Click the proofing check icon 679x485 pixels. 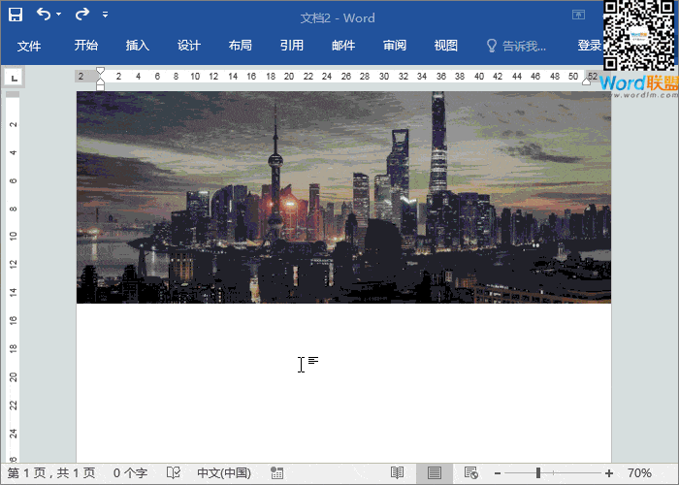[174, 473]
